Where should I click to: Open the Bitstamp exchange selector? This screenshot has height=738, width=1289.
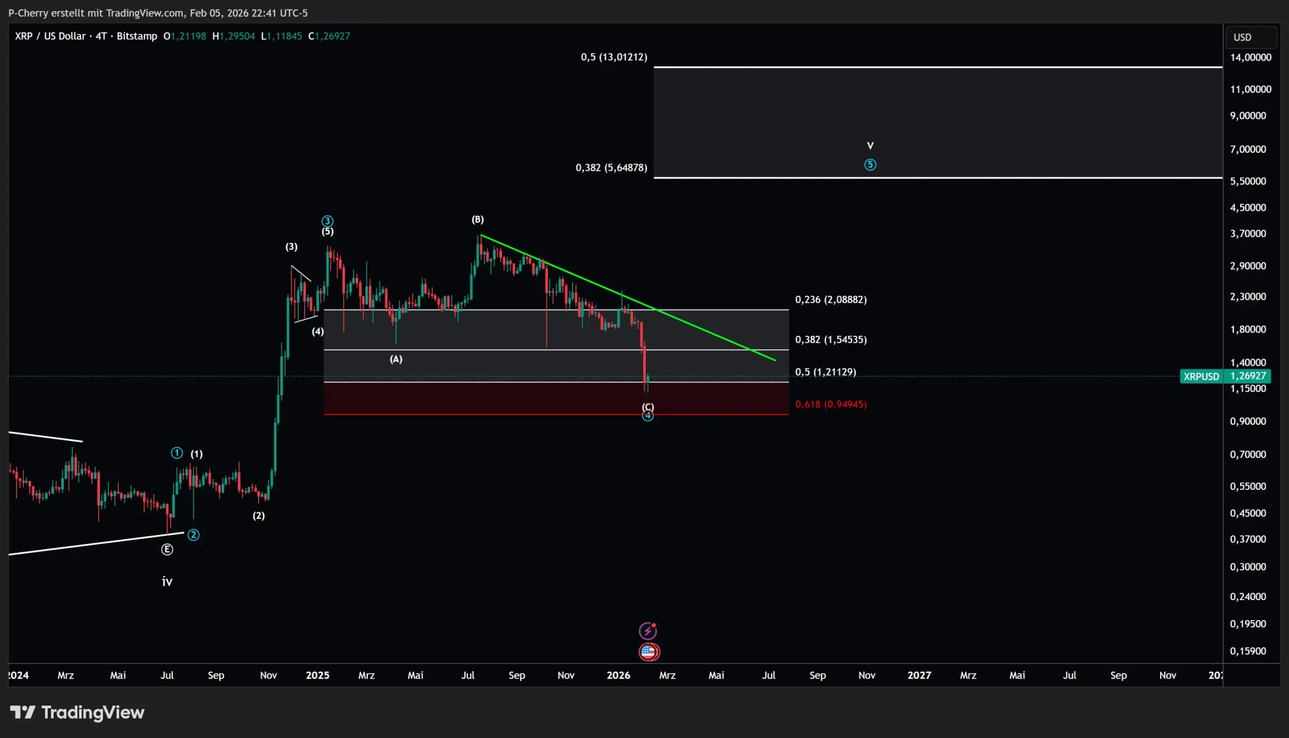[x=137, y=36]
